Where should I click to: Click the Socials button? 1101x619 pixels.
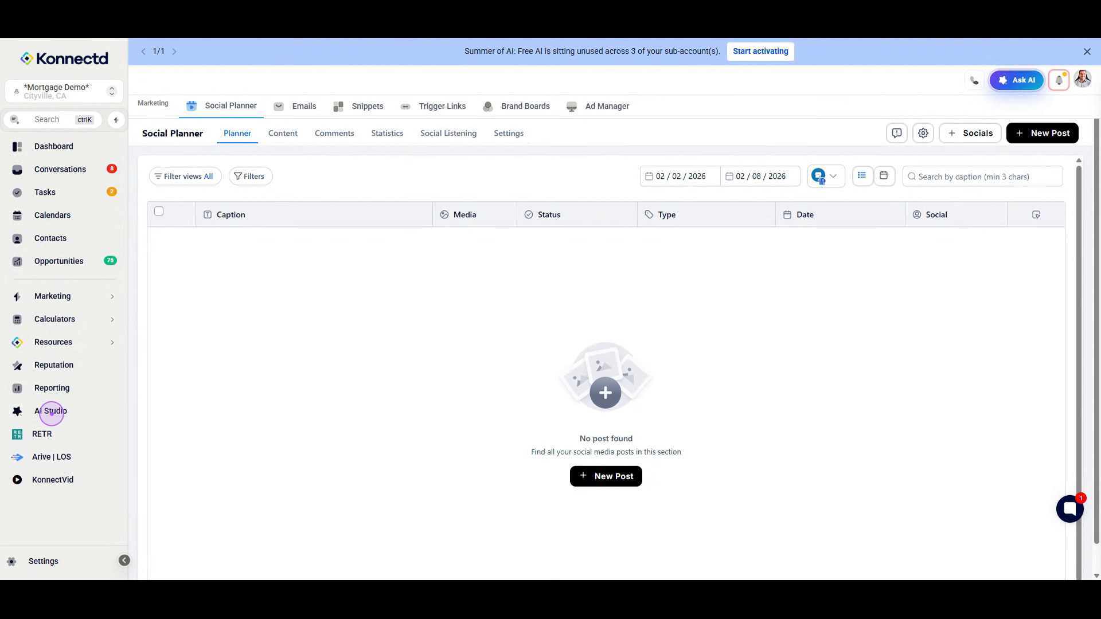click(x=970, y=133)
